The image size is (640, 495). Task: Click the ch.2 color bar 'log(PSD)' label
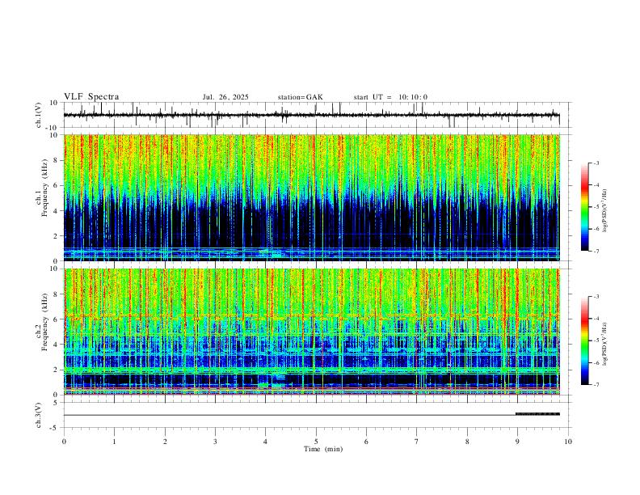pyautogui.click(x=604, y=345)
